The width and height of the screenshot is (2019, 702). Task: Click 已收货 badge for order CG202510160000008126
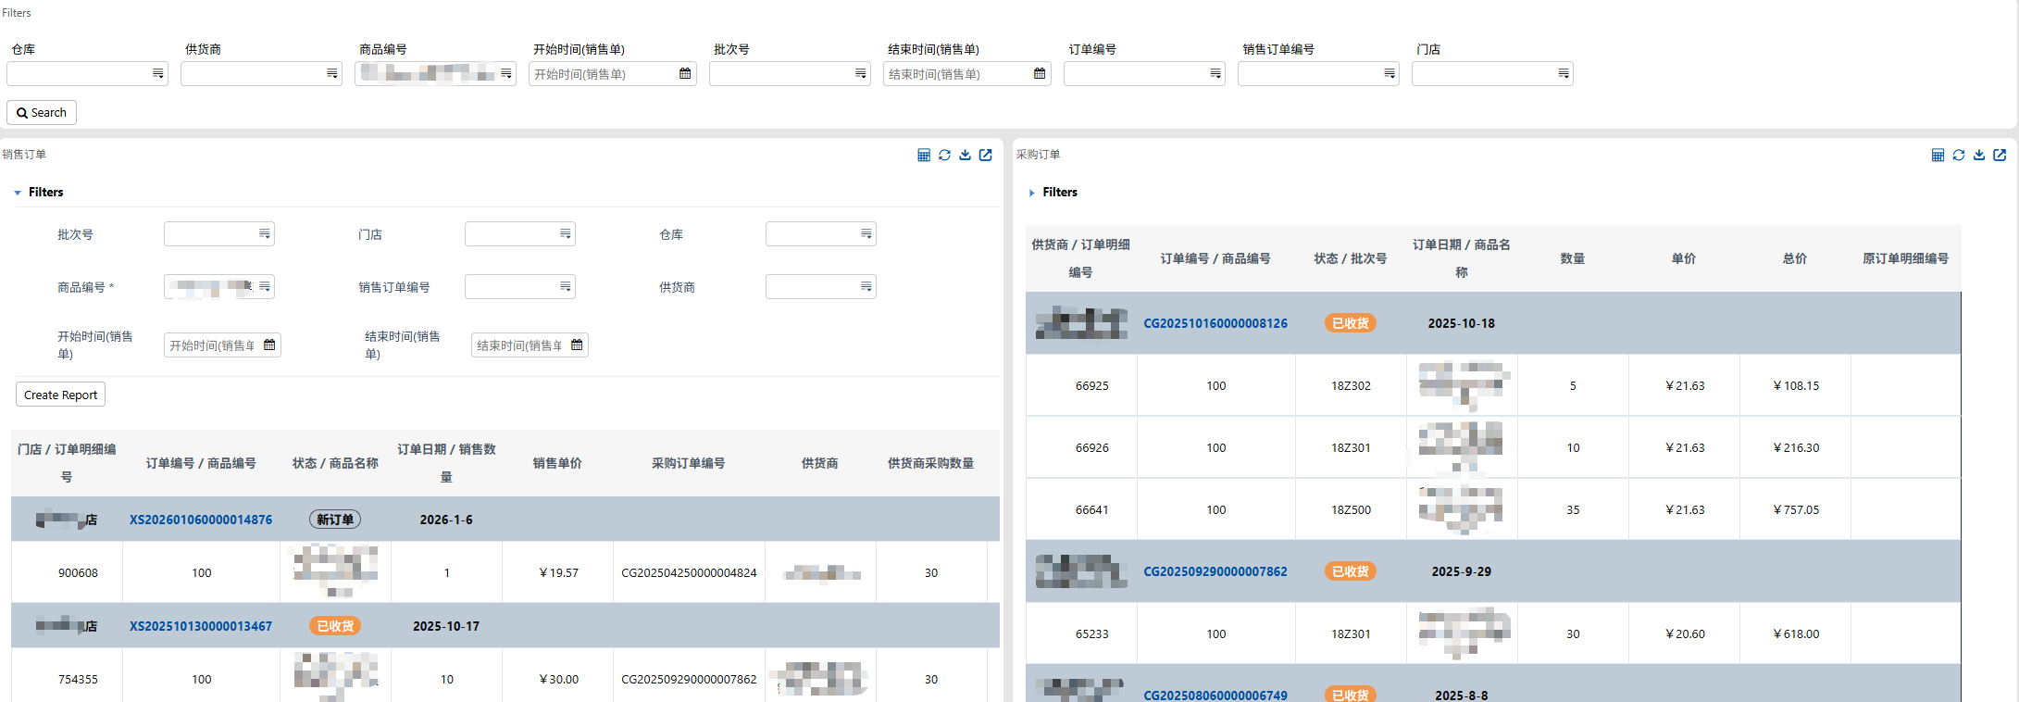(x=1351, y=323)
